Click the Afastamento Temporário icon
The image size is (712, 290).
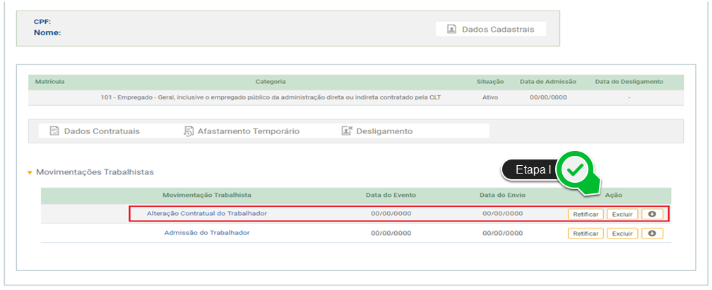coord(189,131)
